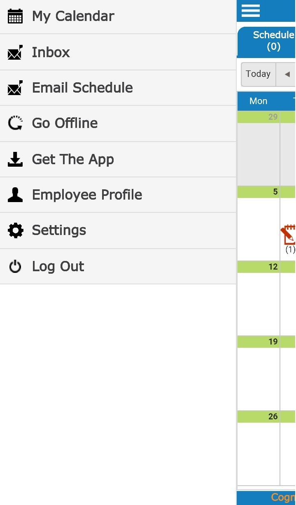296x505 pixels.
Task: Open the note icon on the calendar
Action: click(289, 235)
